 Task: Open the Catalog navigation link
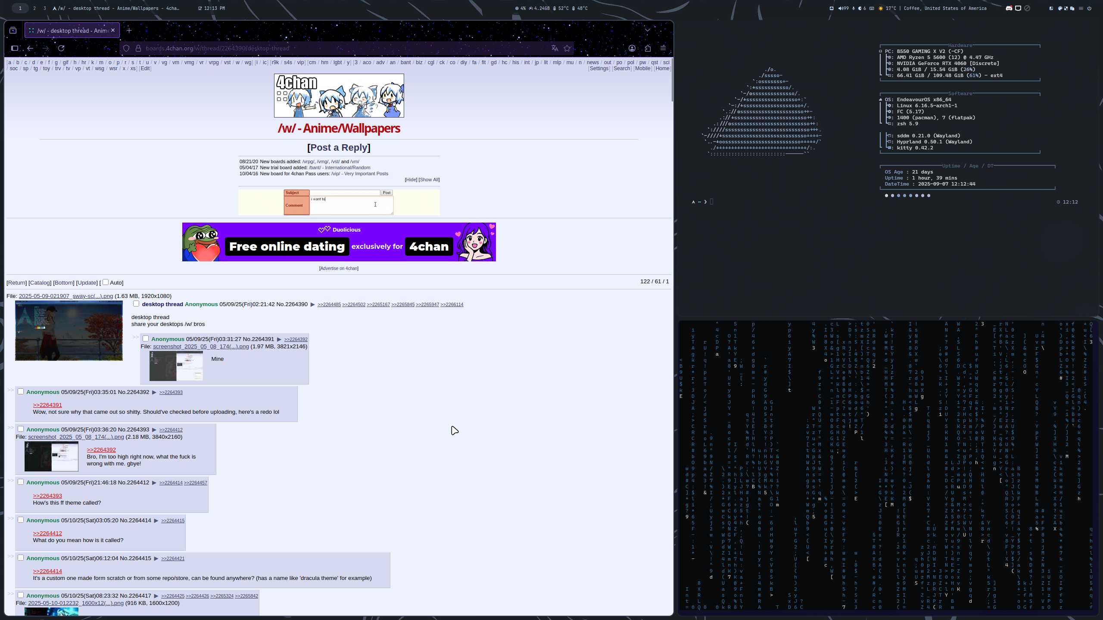[40, 282]
